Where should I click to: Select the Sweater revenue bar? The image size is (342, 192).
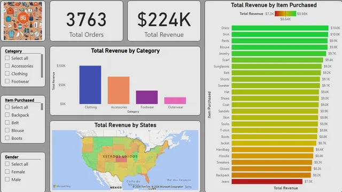[276, 85]
